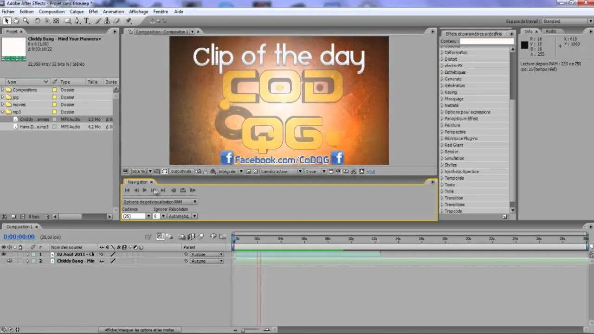Select the Puppet Pin tool
The image size is (594, 334).
[x=129, y=21]
